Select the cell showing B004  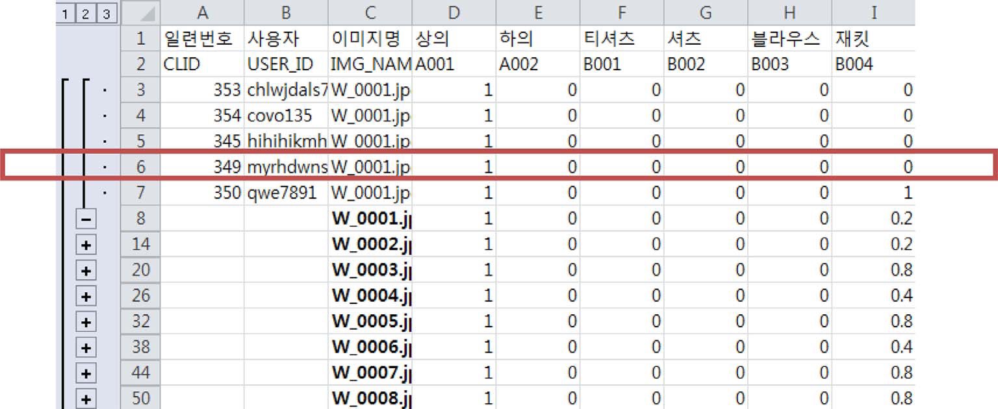(x=873, y=64)
